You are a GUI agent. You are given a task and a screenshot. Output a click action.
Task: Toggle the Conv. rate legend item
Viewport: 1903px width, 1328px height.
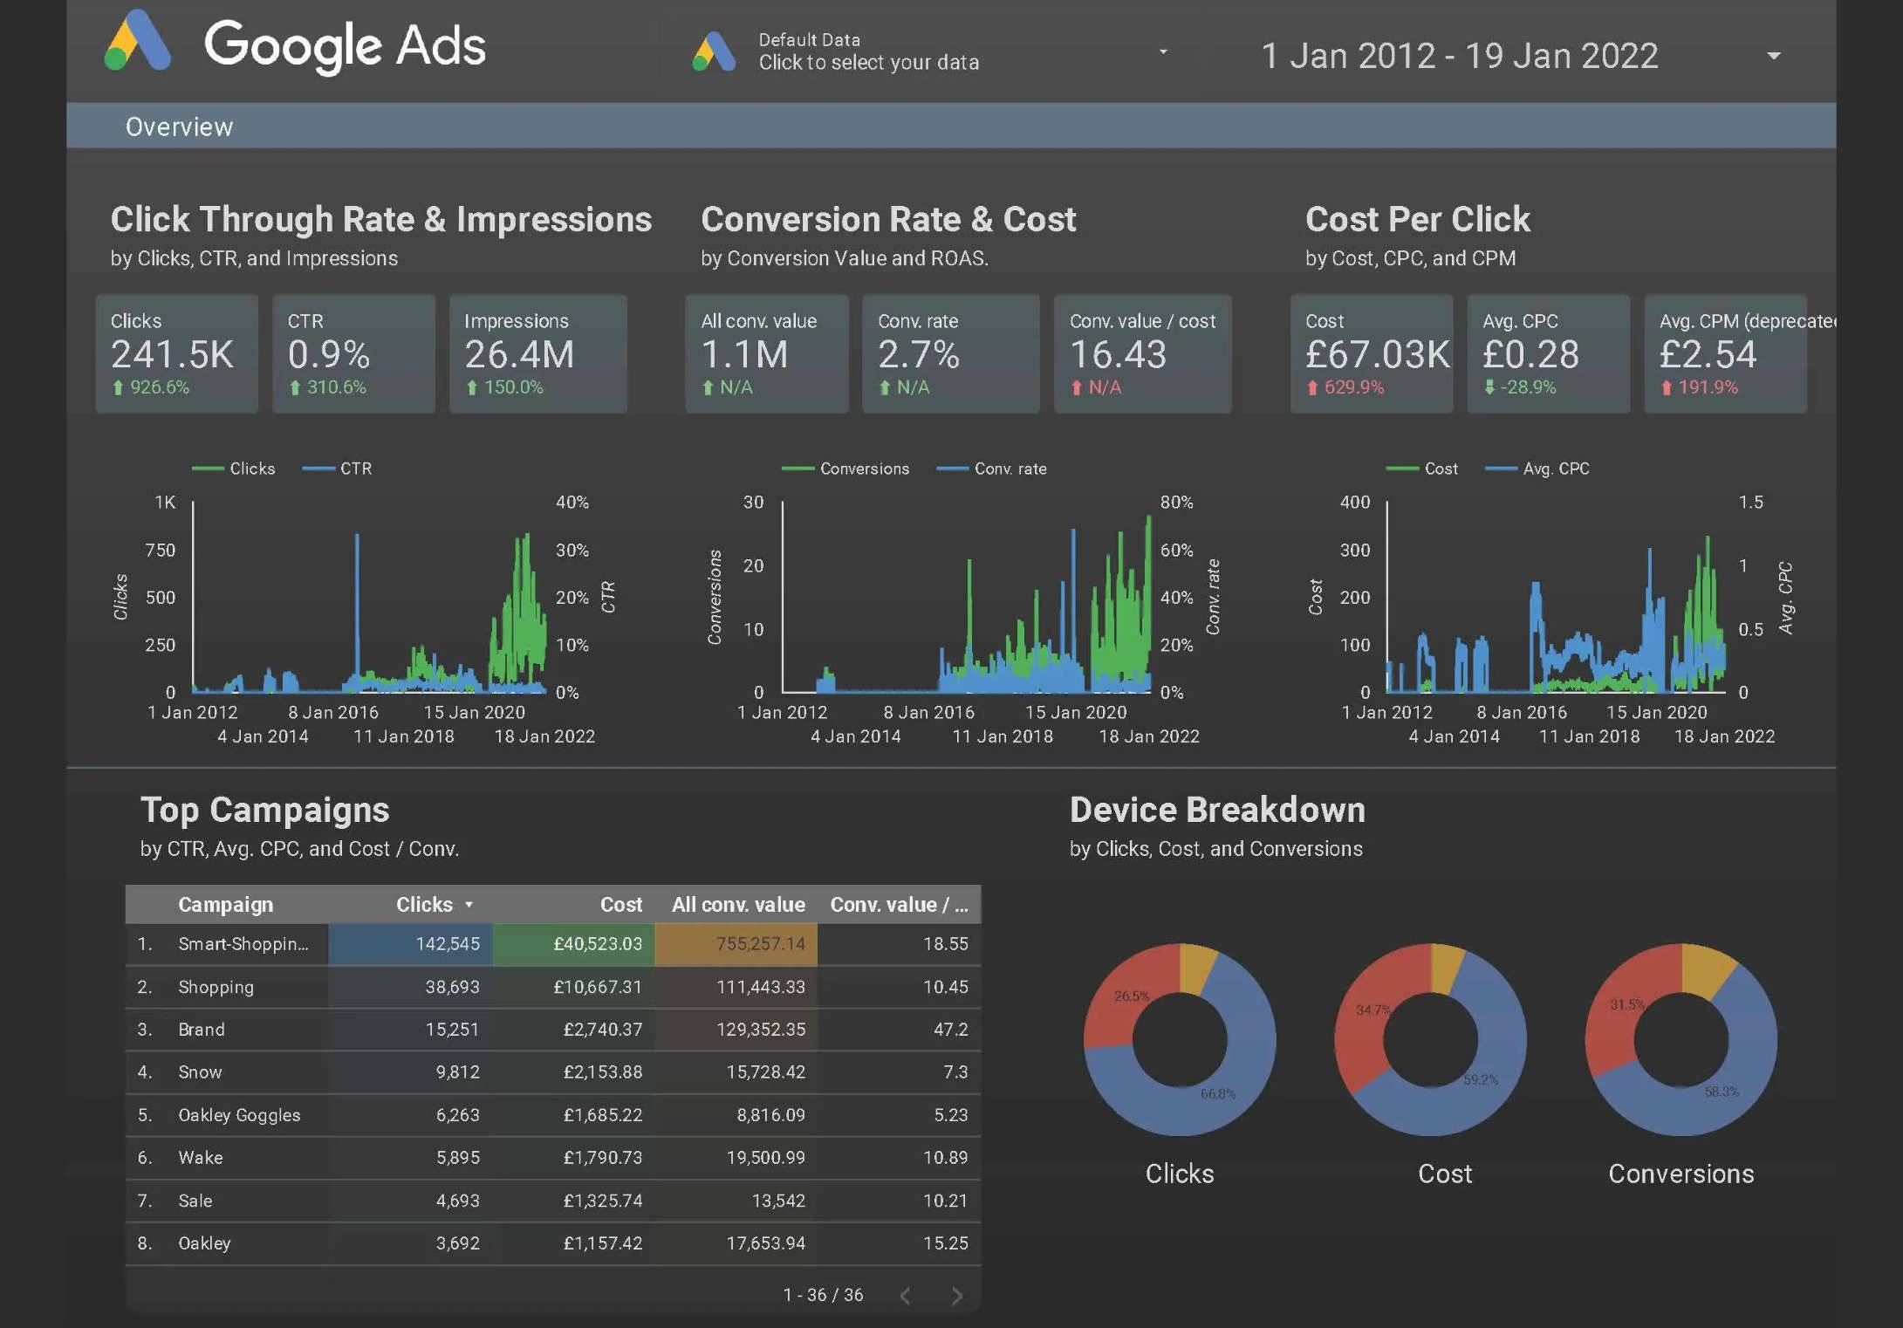click(991, 469)
